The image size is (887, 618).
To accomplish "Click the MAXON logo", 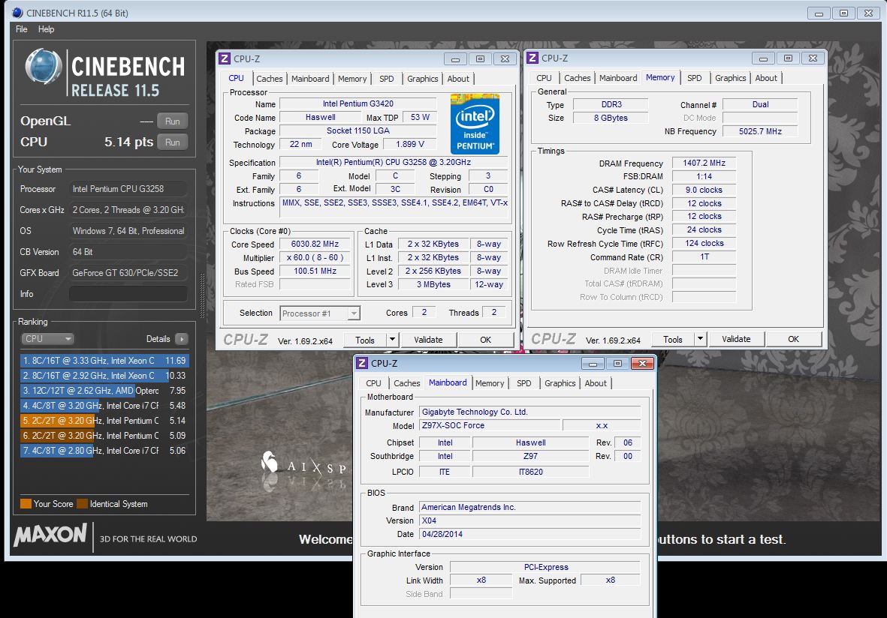I will 50,535.
